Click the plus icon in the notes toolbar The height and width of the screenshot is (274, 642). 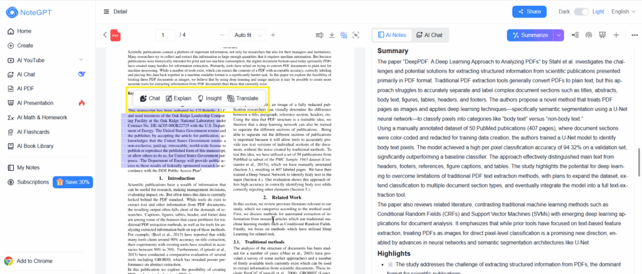click(x=616, y=35)
